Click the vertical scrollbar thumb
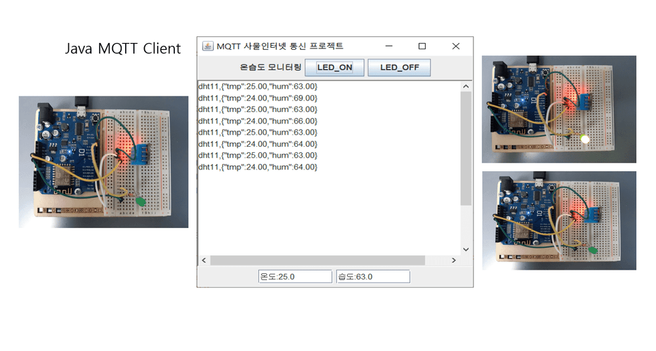The width and height of the screenshot is (656, 351). [466, 148]
